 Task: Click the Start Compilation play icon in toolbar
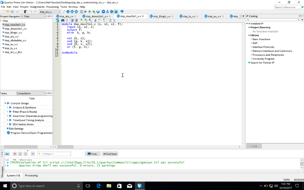coord(85,12)
